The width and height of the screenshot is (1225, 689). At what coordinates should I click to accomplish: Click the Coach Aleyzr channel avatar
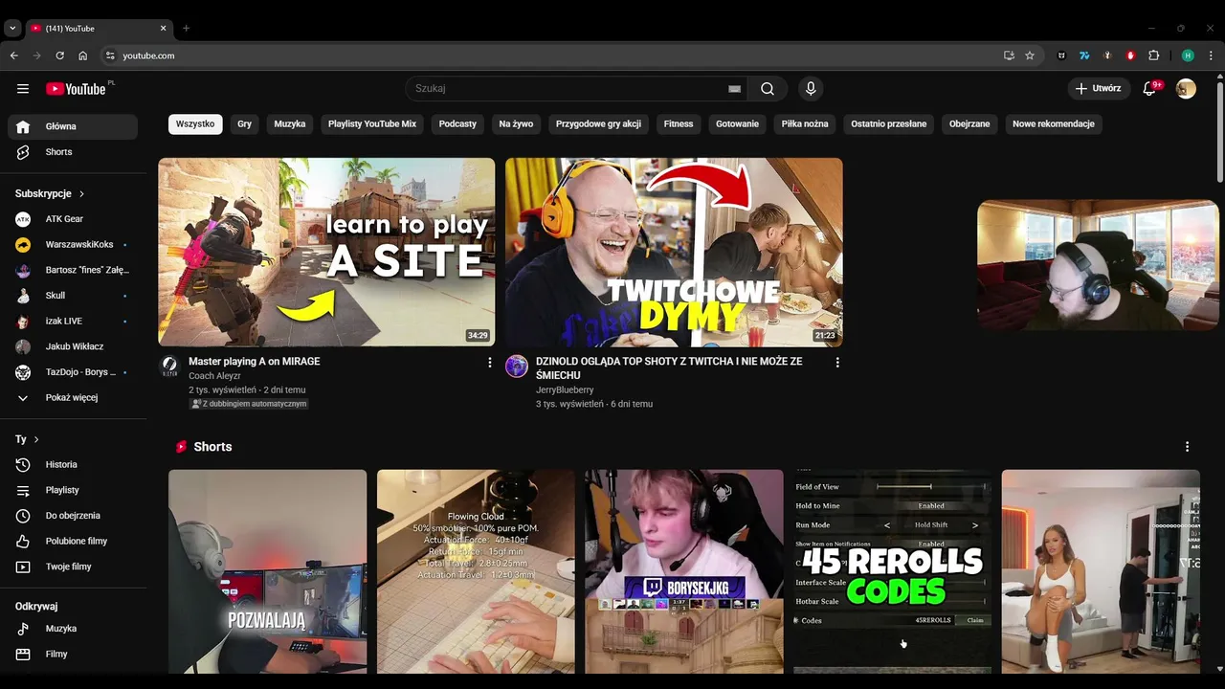coord(169,366)
